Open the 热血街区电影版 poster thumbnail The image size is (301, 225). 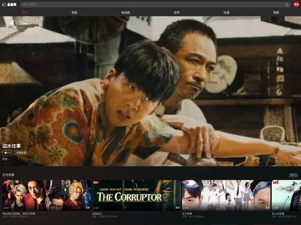point(47,195)
